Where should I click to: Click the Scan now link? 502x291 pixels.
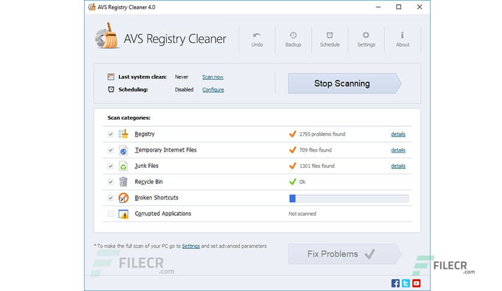(x=213, y=77)
